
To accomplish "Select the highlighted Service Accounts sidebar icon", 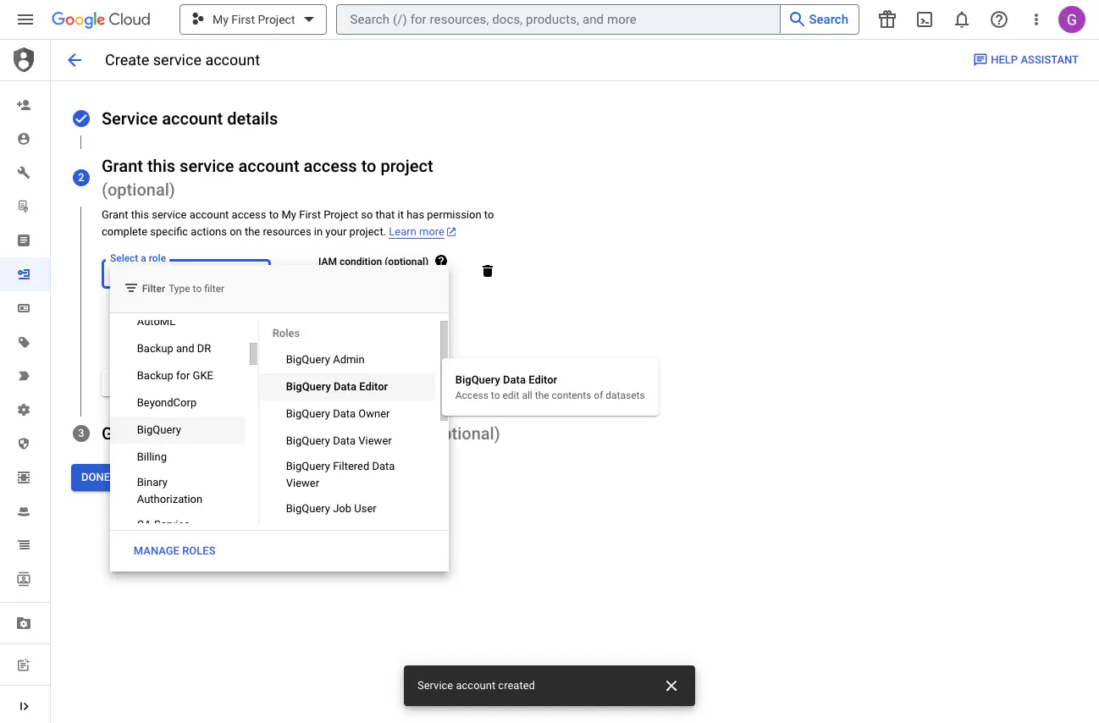I will [24, 273].
